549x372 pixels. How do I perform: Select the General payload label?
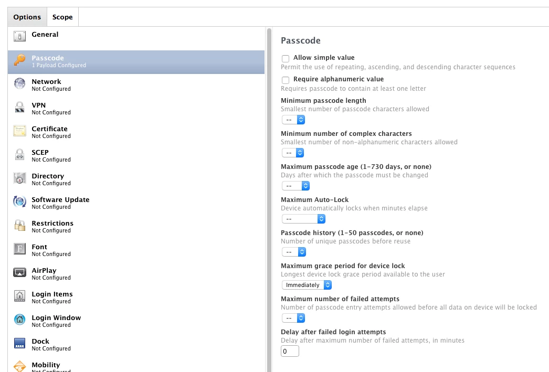pos(45,34)
